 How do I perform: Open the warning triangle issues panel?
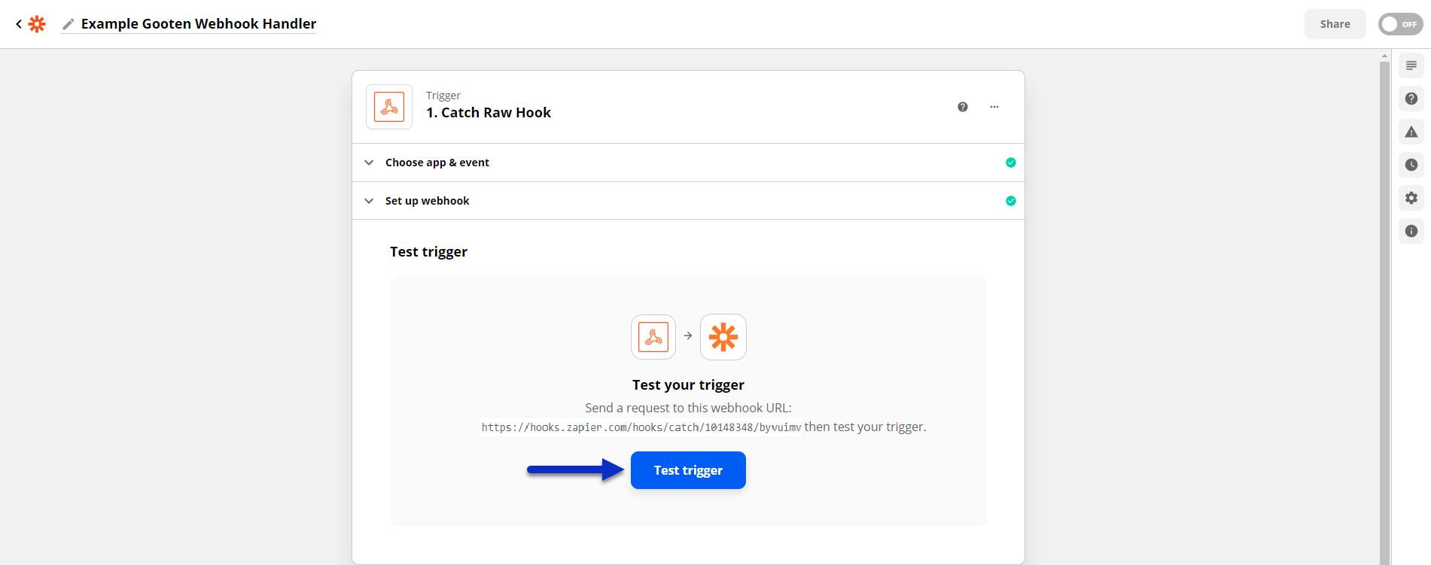[x=1411, y=132]
